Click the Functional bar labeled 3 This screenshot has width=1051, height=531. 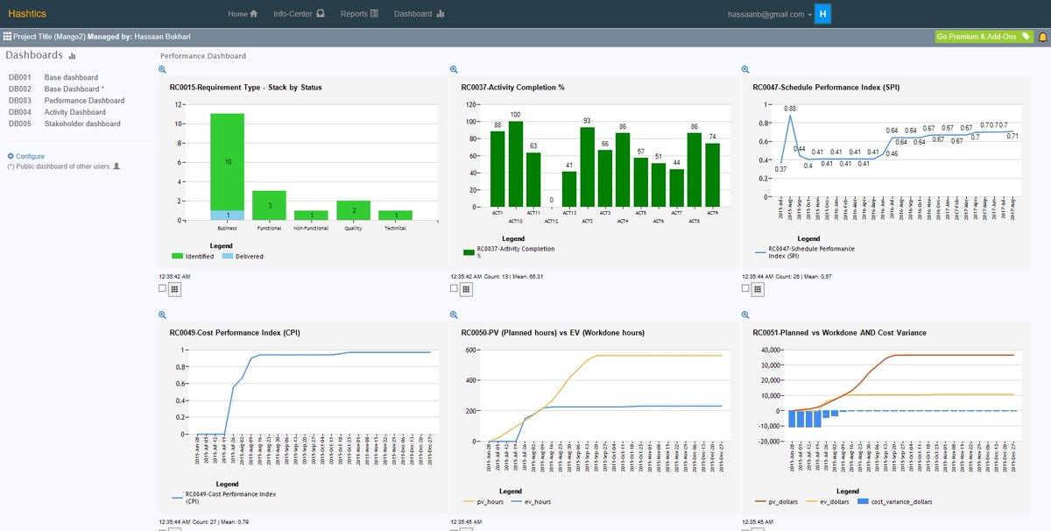[269, 205]
